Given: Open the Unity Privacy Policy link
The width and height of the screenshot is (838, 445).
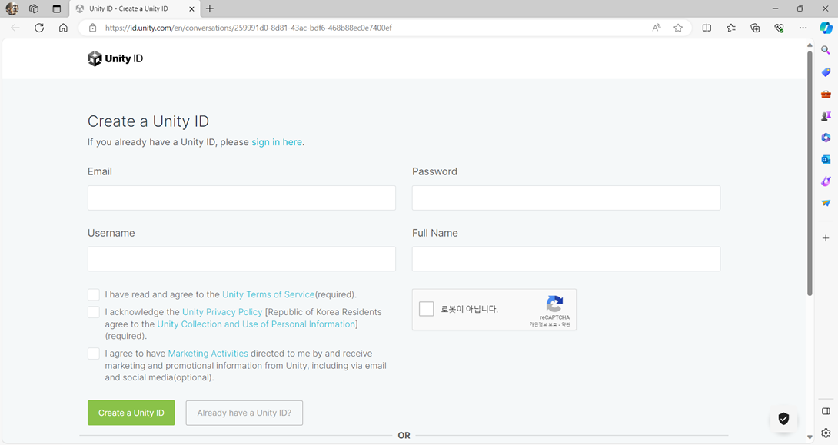Looking at the screenshot, I should 222,312.
